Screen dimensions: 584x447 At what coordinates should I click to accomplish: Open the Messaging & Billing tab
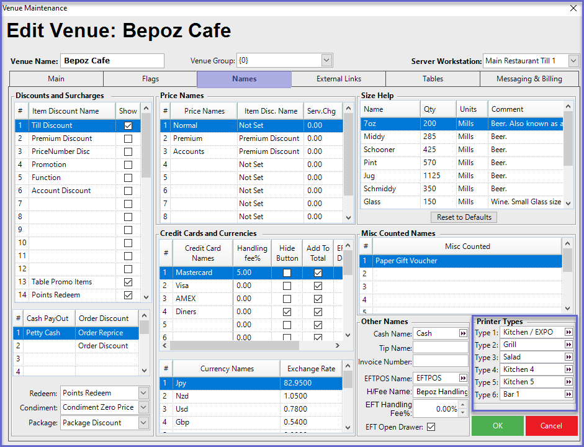529,79
